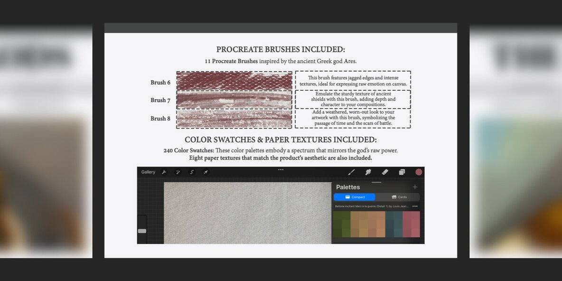The width and height of the screenshot is (562, 281).
Task: Open the Layers panel
Action: [x=402, y=172]
